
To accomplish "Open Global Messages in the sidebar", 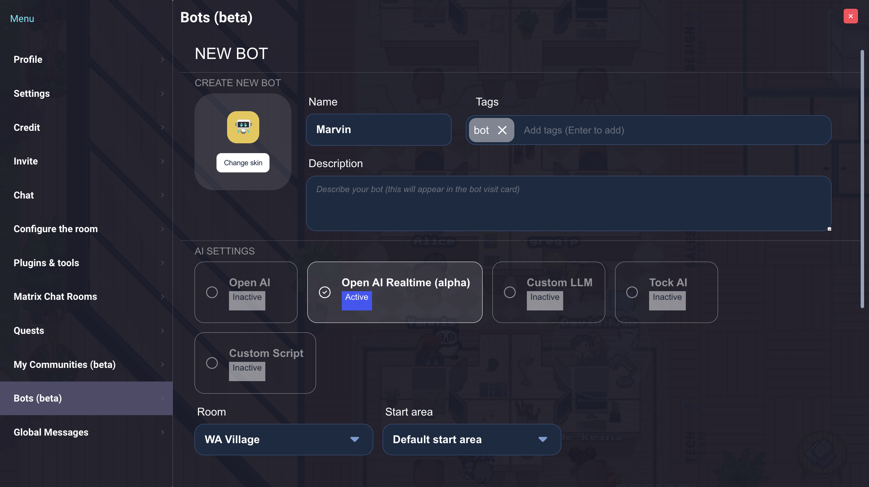I will [51, 432].
